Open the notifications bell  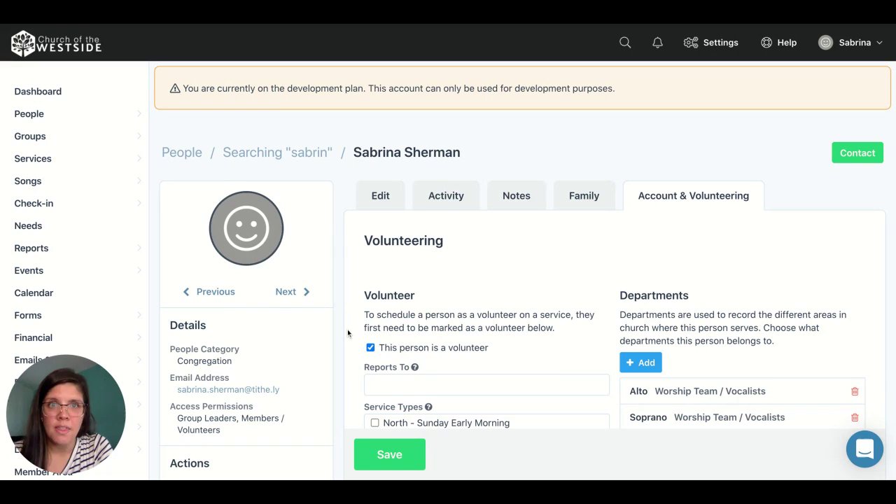657,43
